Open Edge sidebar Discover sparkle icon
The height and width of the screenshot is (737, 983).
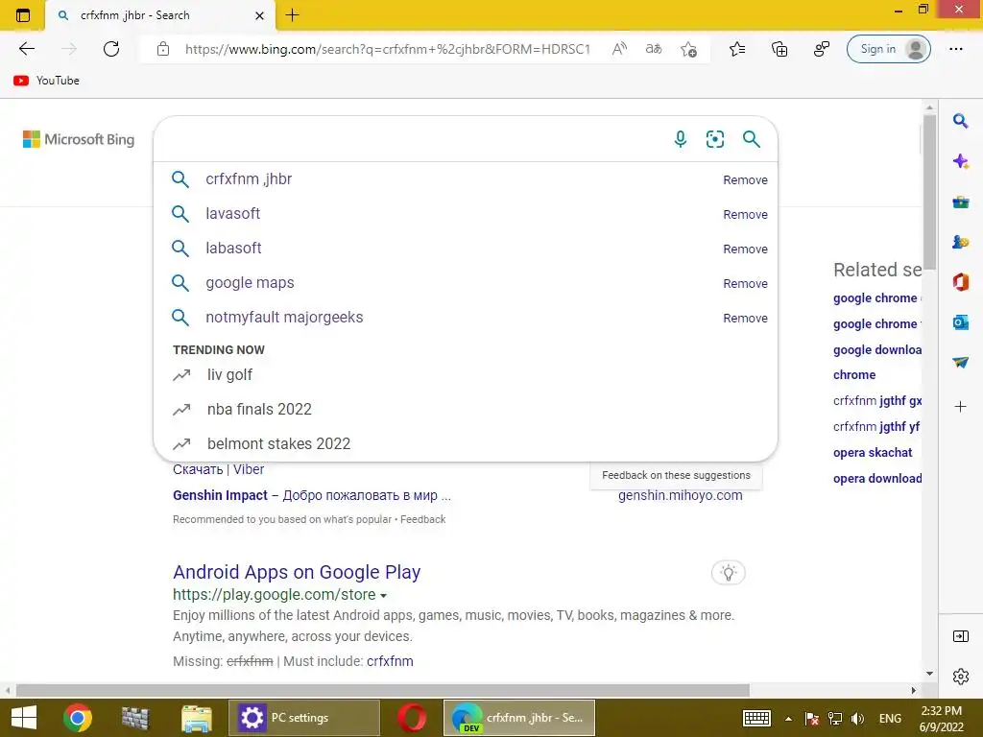click(960, 161)
